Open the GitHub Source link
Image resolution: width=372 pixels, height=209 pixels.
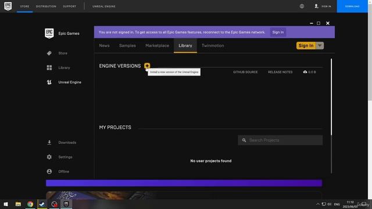click(245, 72)
